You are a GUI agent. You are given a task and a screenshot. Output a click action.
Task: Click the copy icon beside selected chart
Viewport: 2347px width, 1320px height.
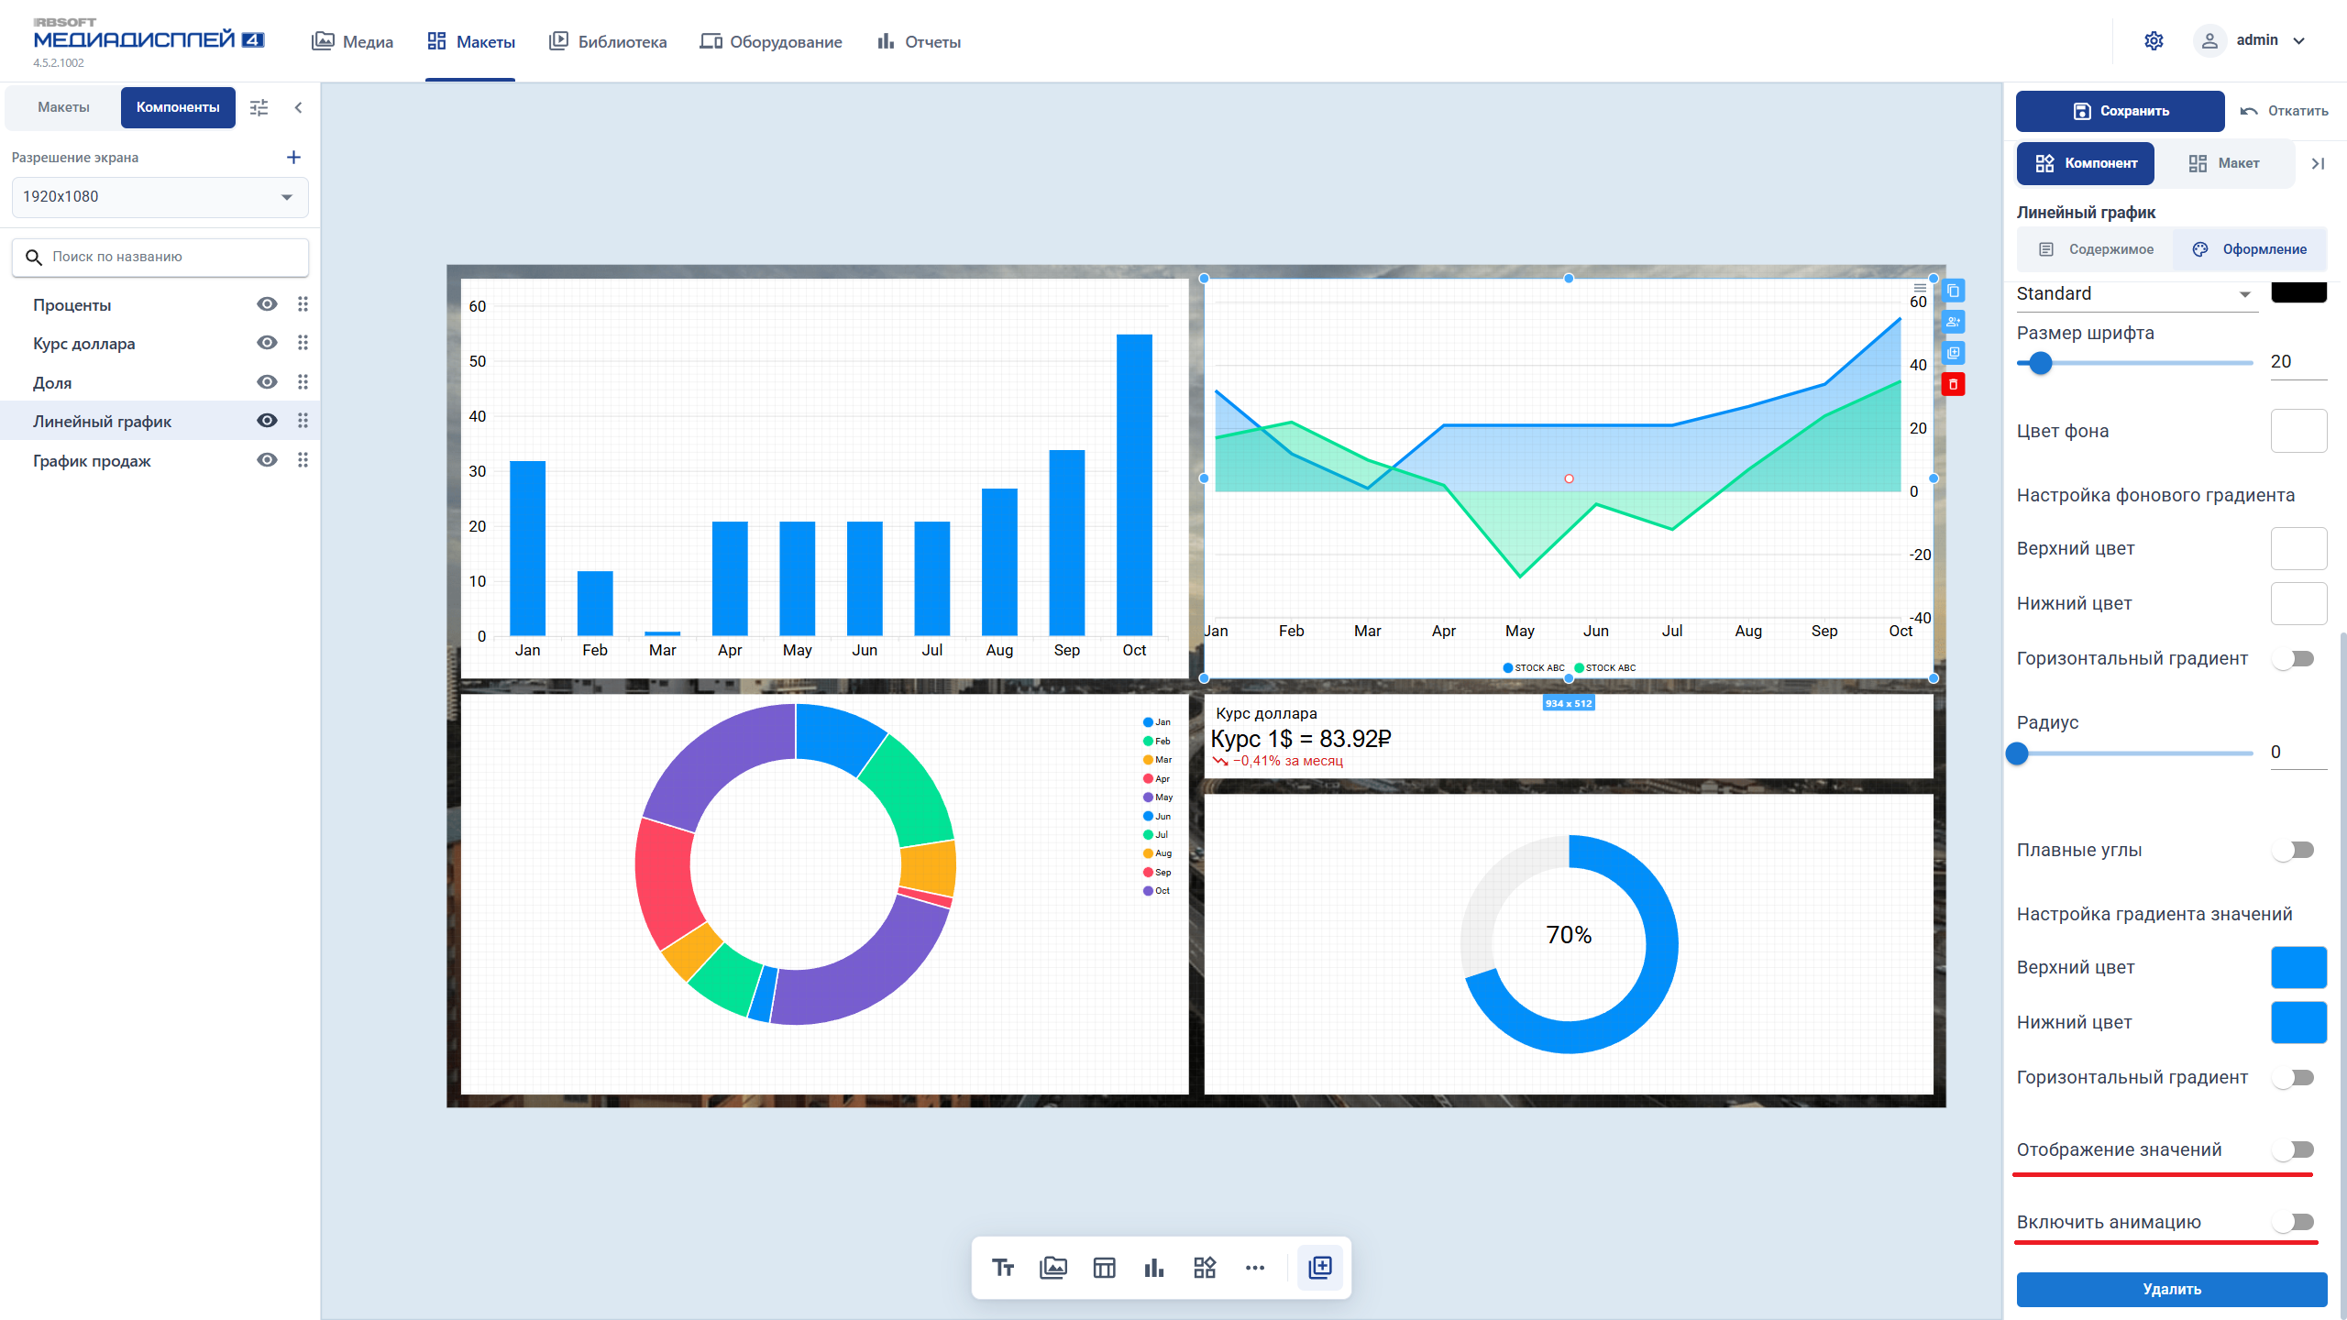[x=1954, y=291]
